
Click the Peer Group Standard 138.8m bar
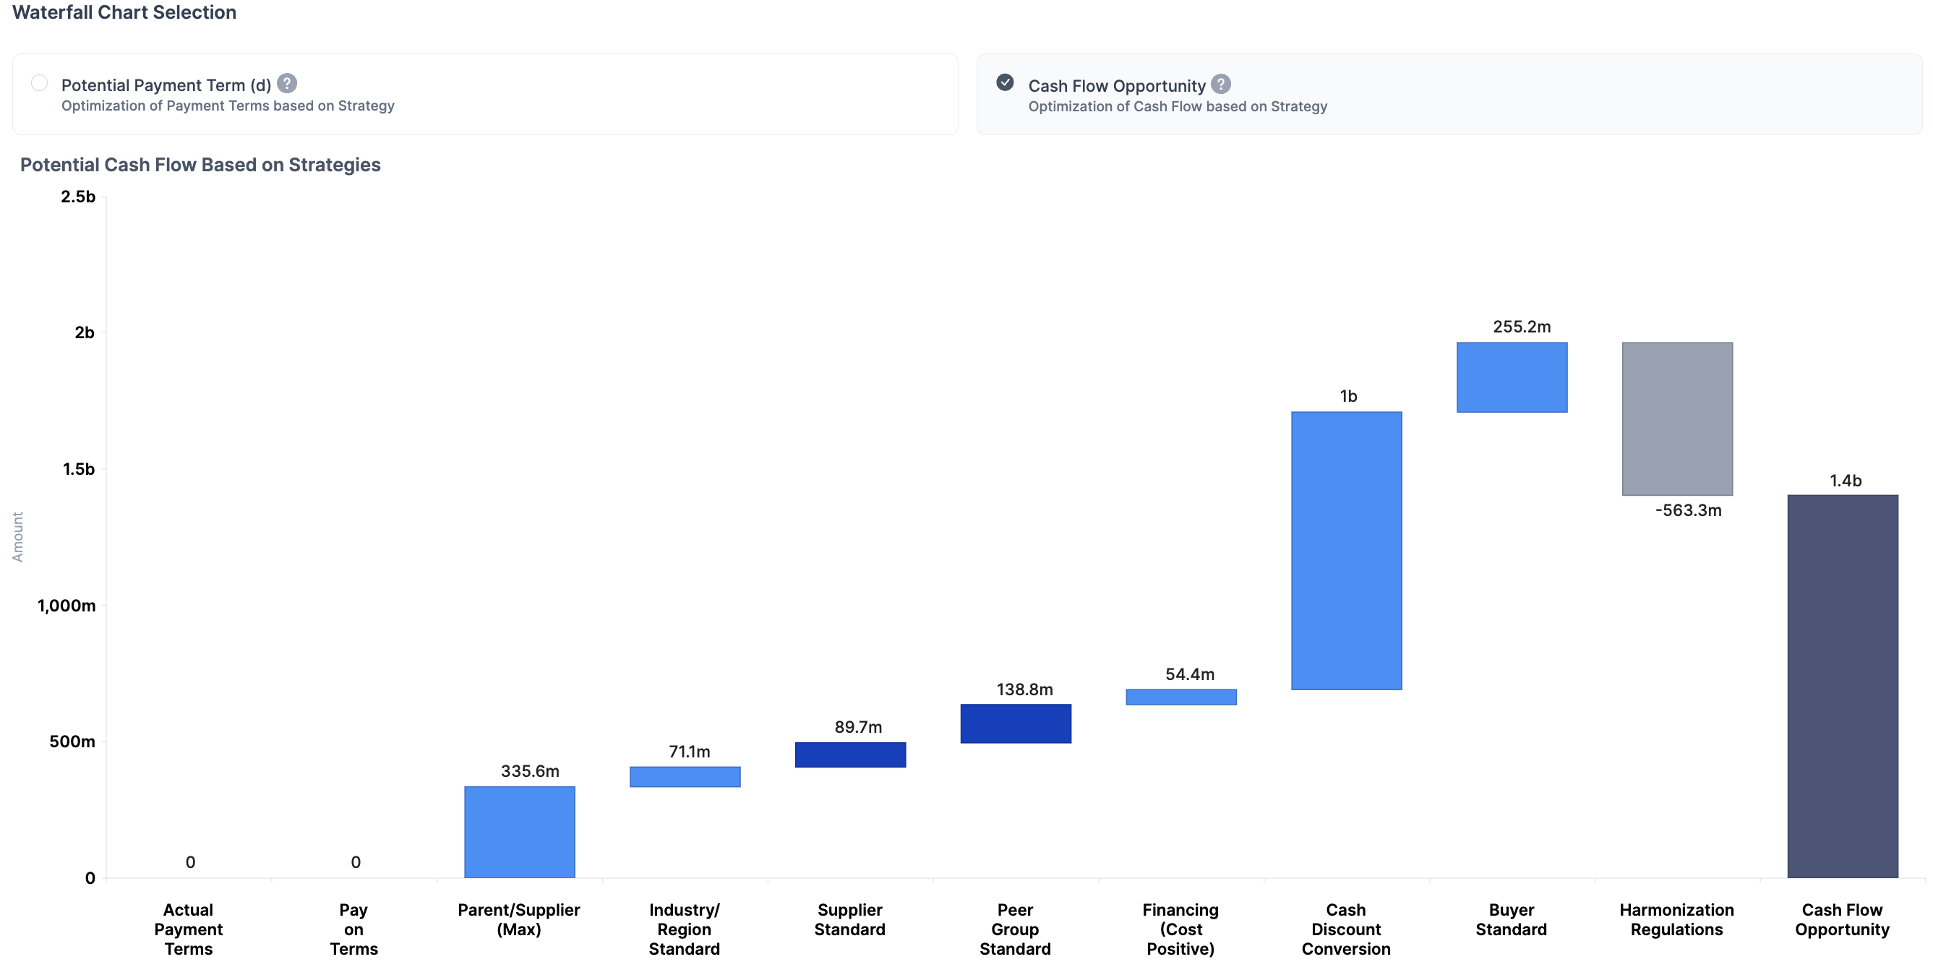(x=1015, y=723)
